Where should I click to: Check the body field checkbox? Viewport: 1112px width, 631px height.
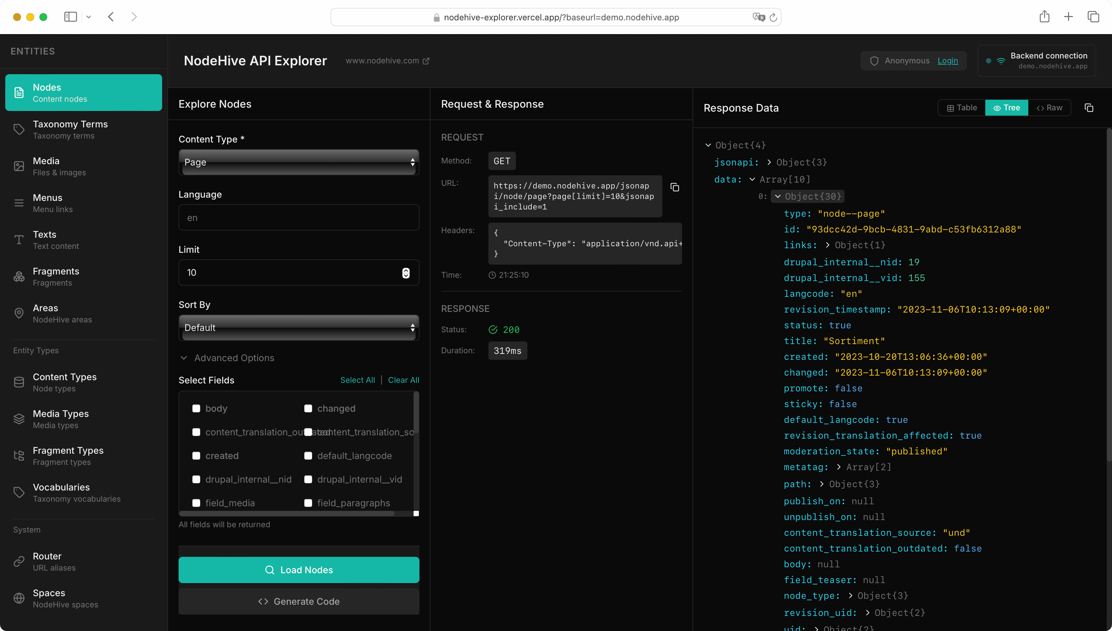pos(196,408)
